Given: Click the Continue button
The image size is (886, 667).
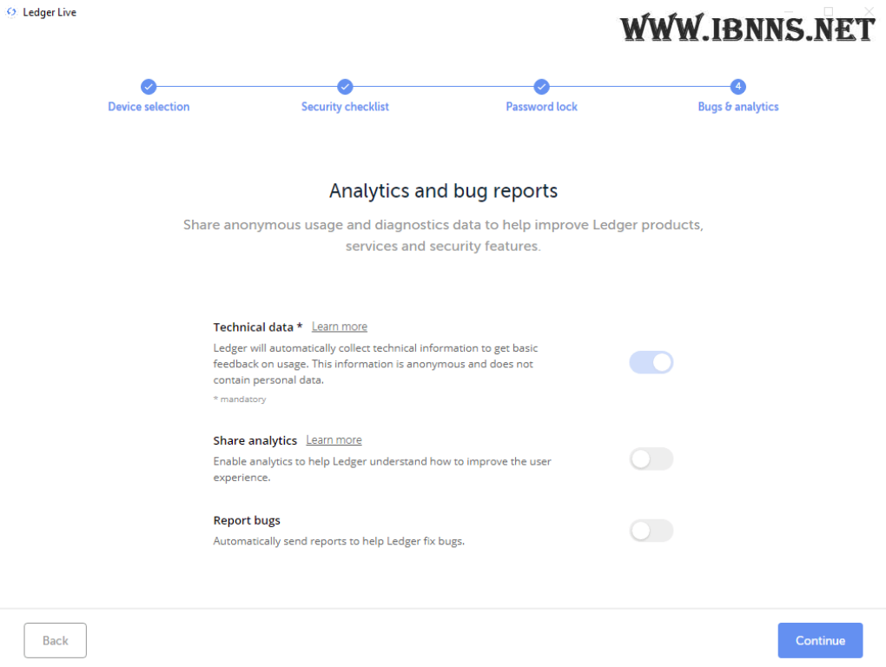Looking at the screenshot, I should pos(820,640).
